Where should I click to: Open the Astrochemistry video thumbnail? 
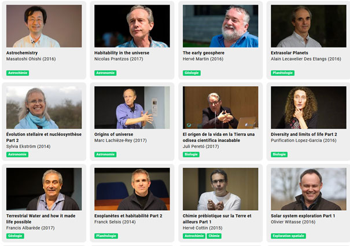coord(44,26)
